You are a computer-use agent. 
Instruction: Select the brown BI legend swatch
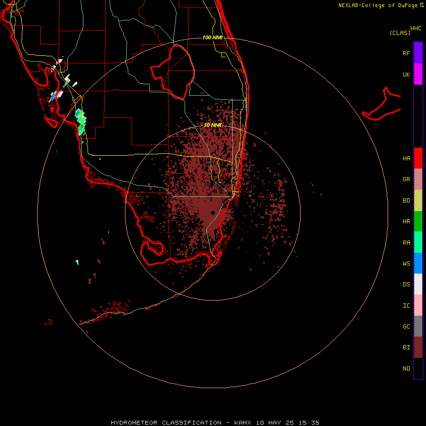(x=418, y=347)
